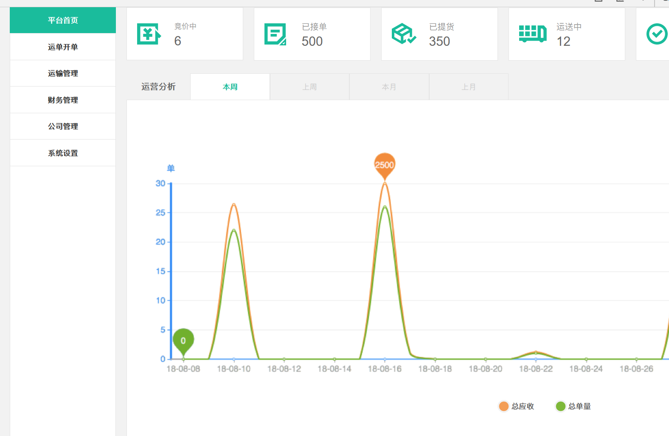Viewport: 669px width, 436px height.
Task: Click the 已提货 package check icon
Action: pos(404,34)
